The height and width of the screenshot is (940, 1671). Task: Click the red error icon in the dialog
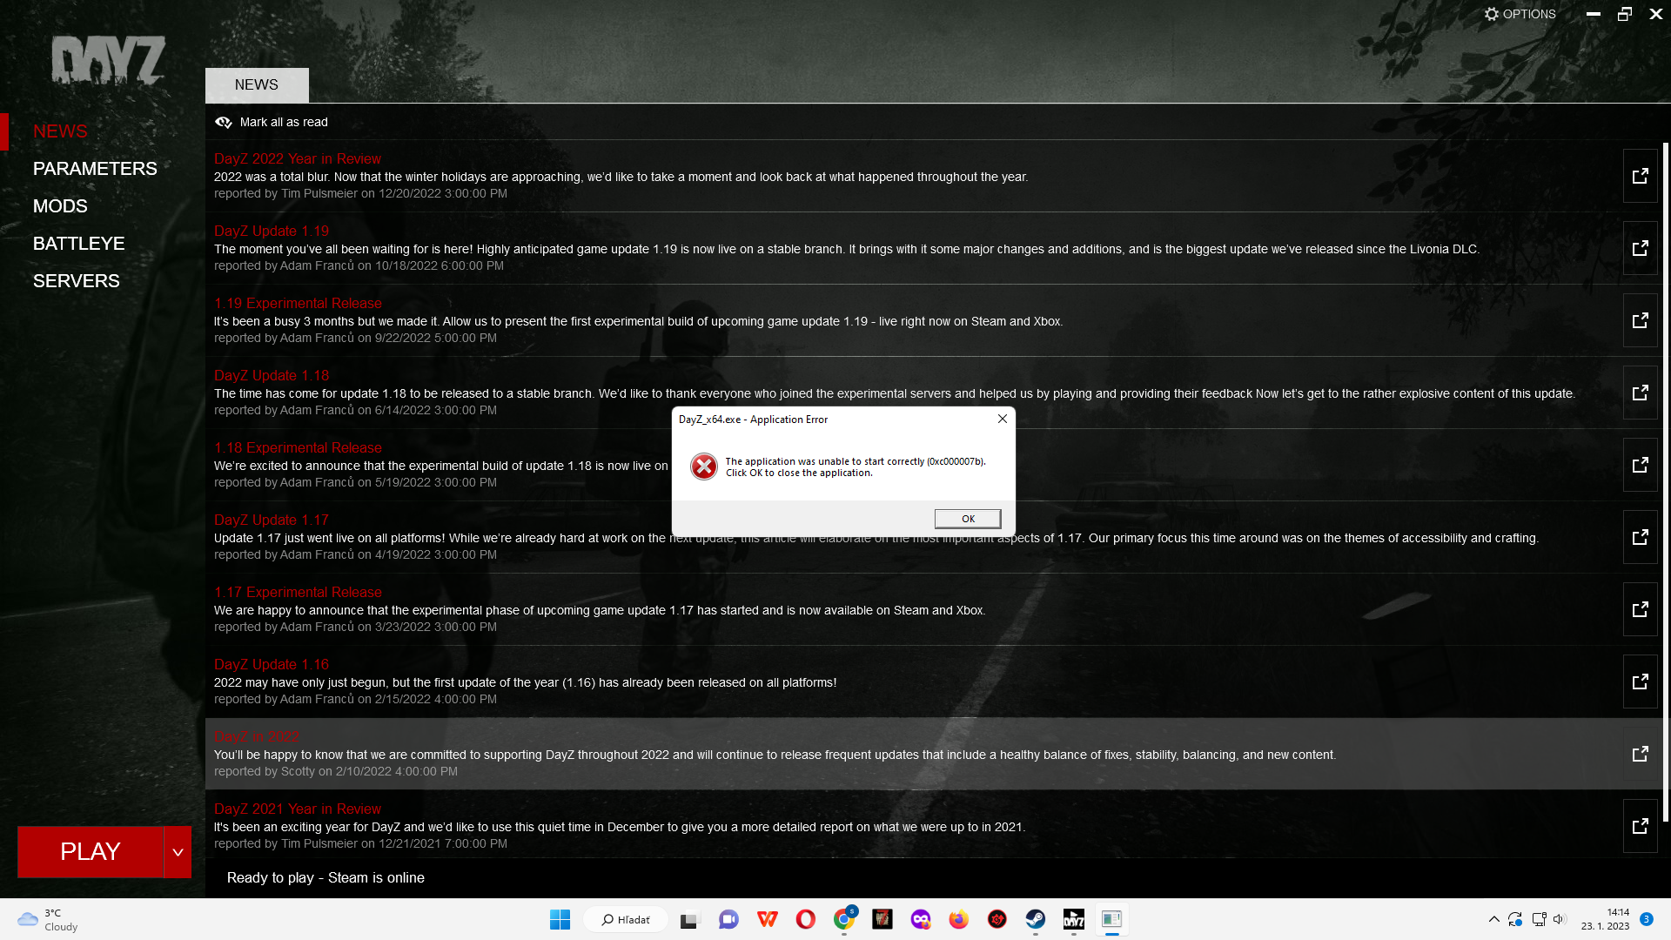[x=704, y=467]
